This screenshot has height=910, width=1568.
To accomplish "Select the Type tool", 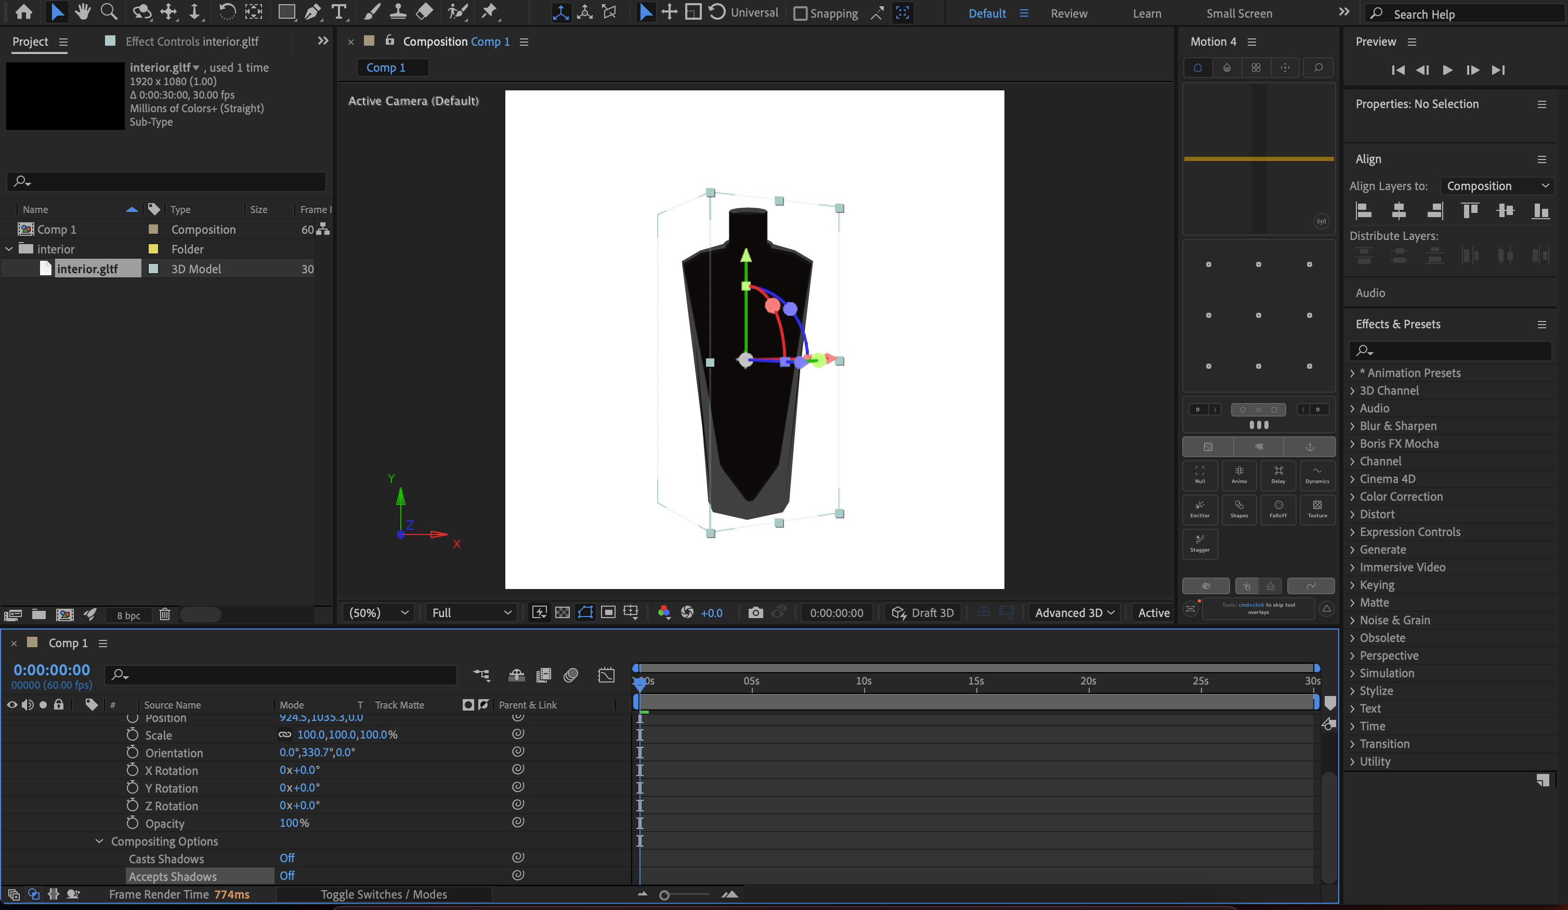I will 338,12.
